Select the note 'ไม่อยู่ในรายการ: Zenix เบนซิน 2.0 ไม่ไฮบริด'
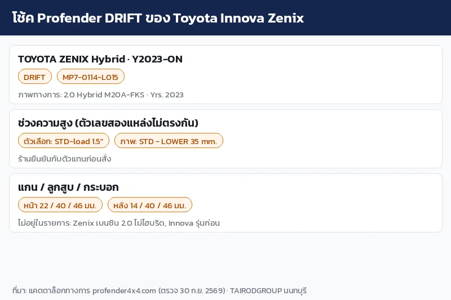Viewport: 451px width, 300px height. coord(91,223)
